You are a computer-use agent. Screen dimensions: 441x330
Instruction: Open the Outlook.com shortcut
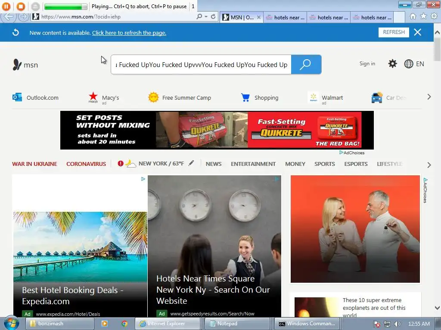point(35,98)
